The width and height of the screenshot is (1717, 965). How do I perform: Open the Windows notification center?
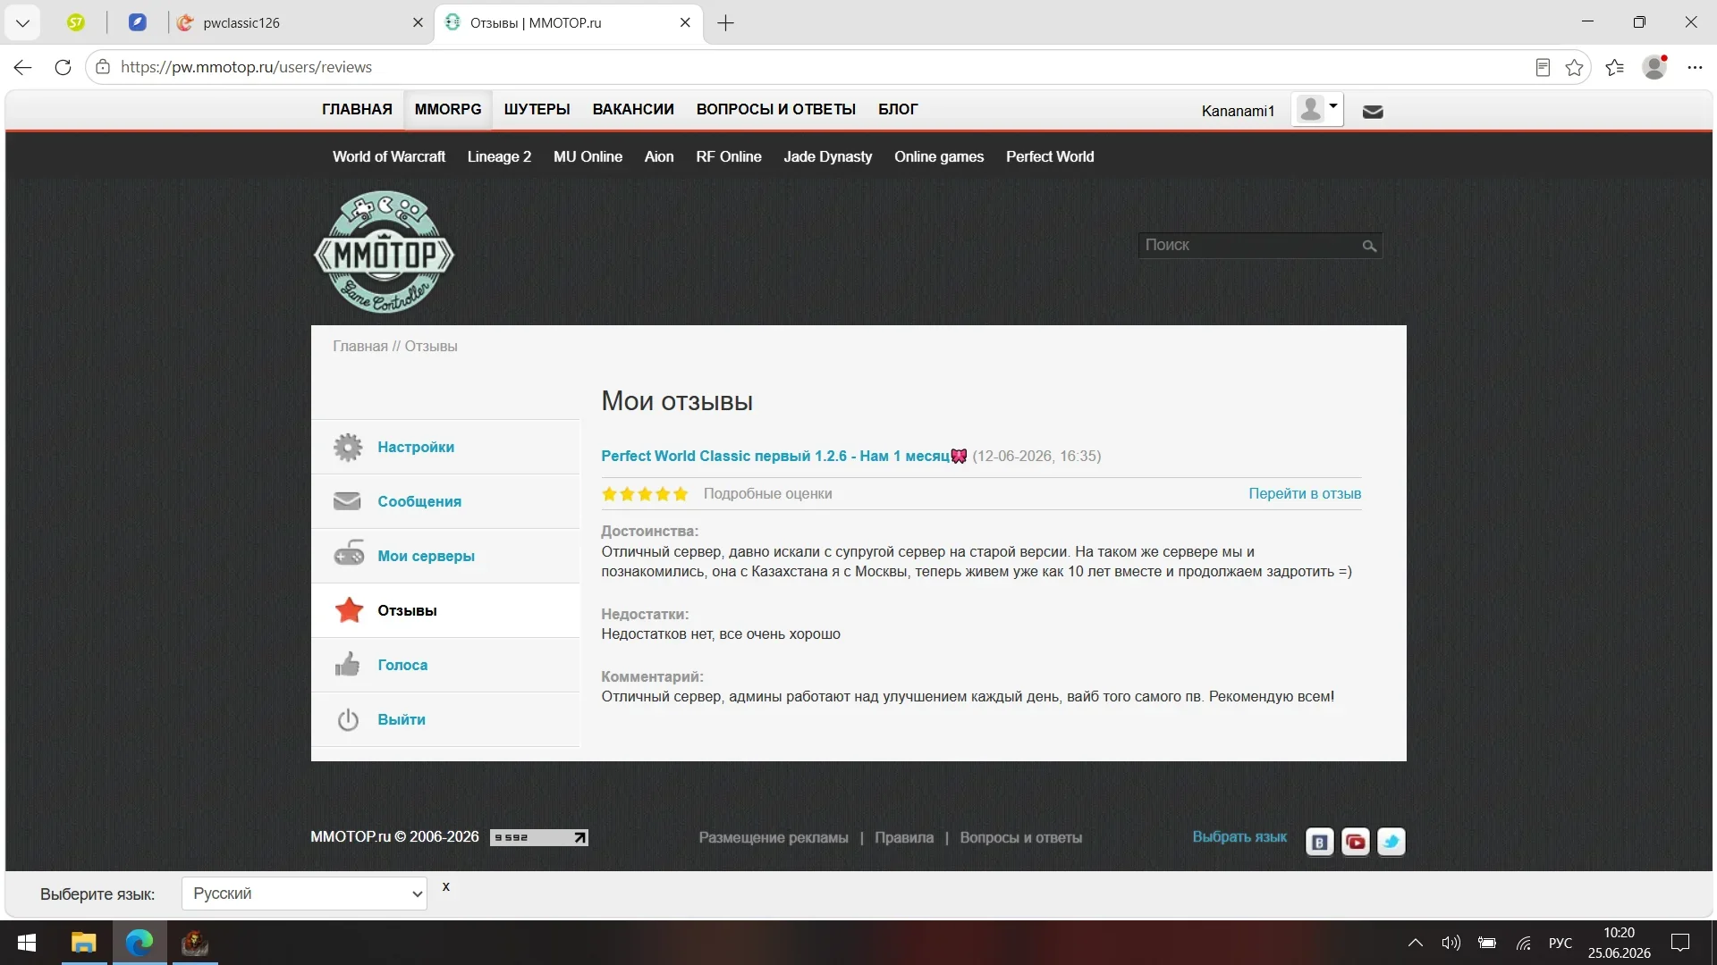coord(1680,943)
